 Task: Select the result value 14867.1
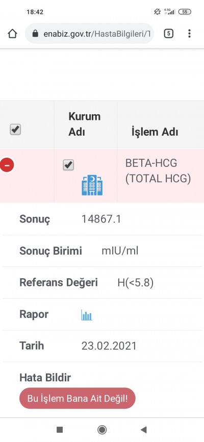[x=101, y=219]
